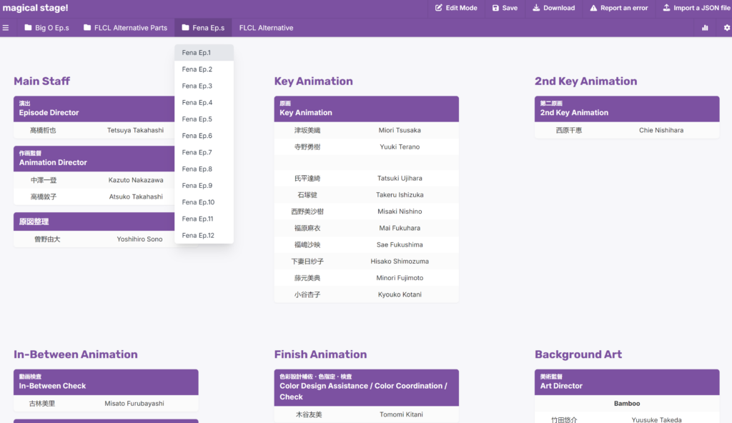Select Fena Ep.12 from the list
The width and height of the screenshot is (732, 423).
point(198,235)
